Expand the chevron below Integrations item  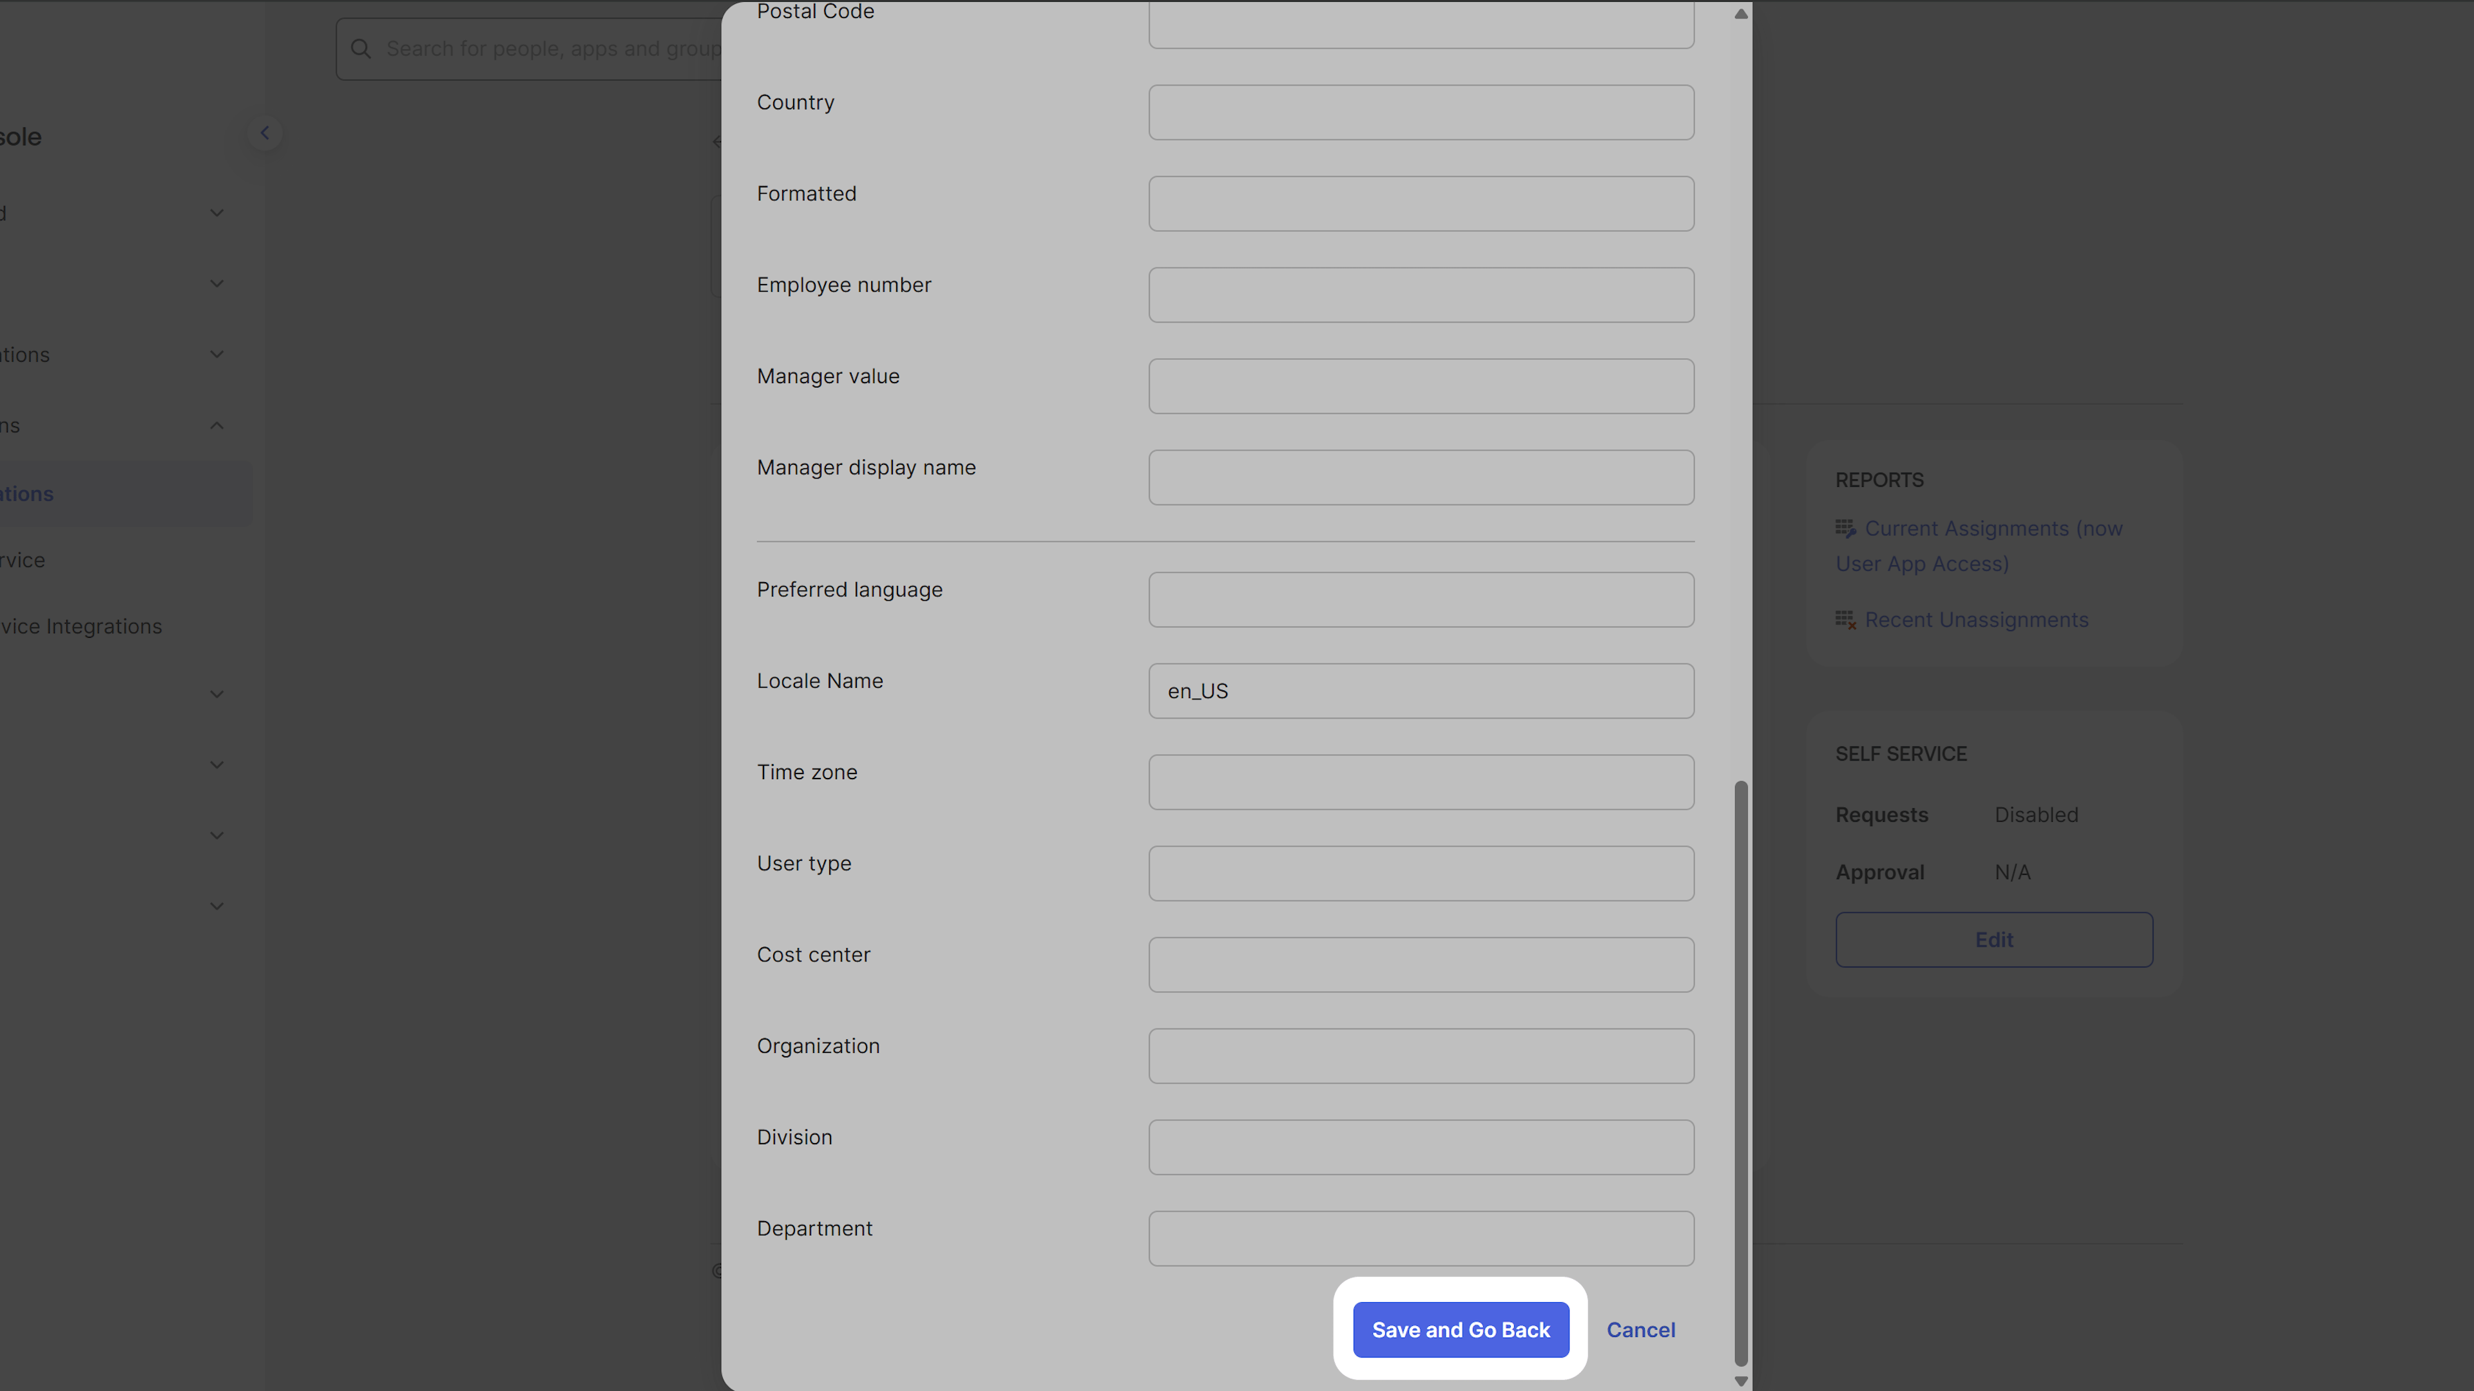click(217, 694)
